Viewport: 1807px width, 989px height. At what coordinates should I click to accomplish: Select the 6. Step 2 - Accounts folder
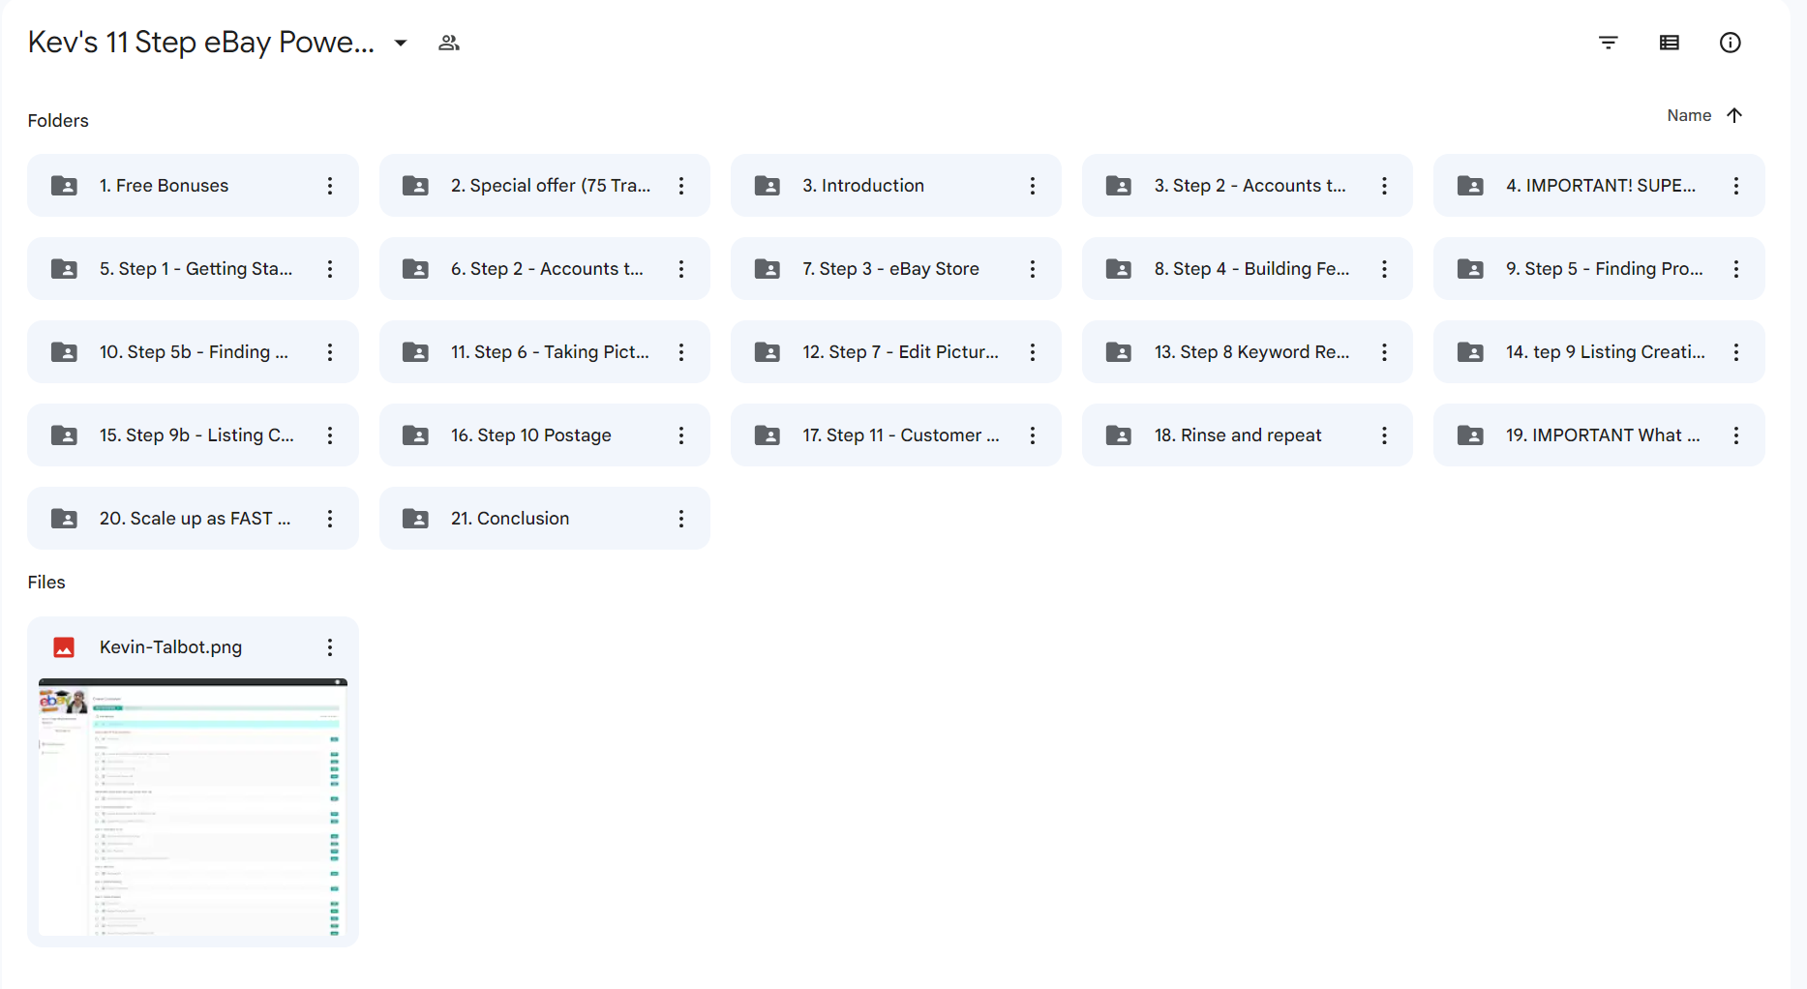click(x=545, y=269)
